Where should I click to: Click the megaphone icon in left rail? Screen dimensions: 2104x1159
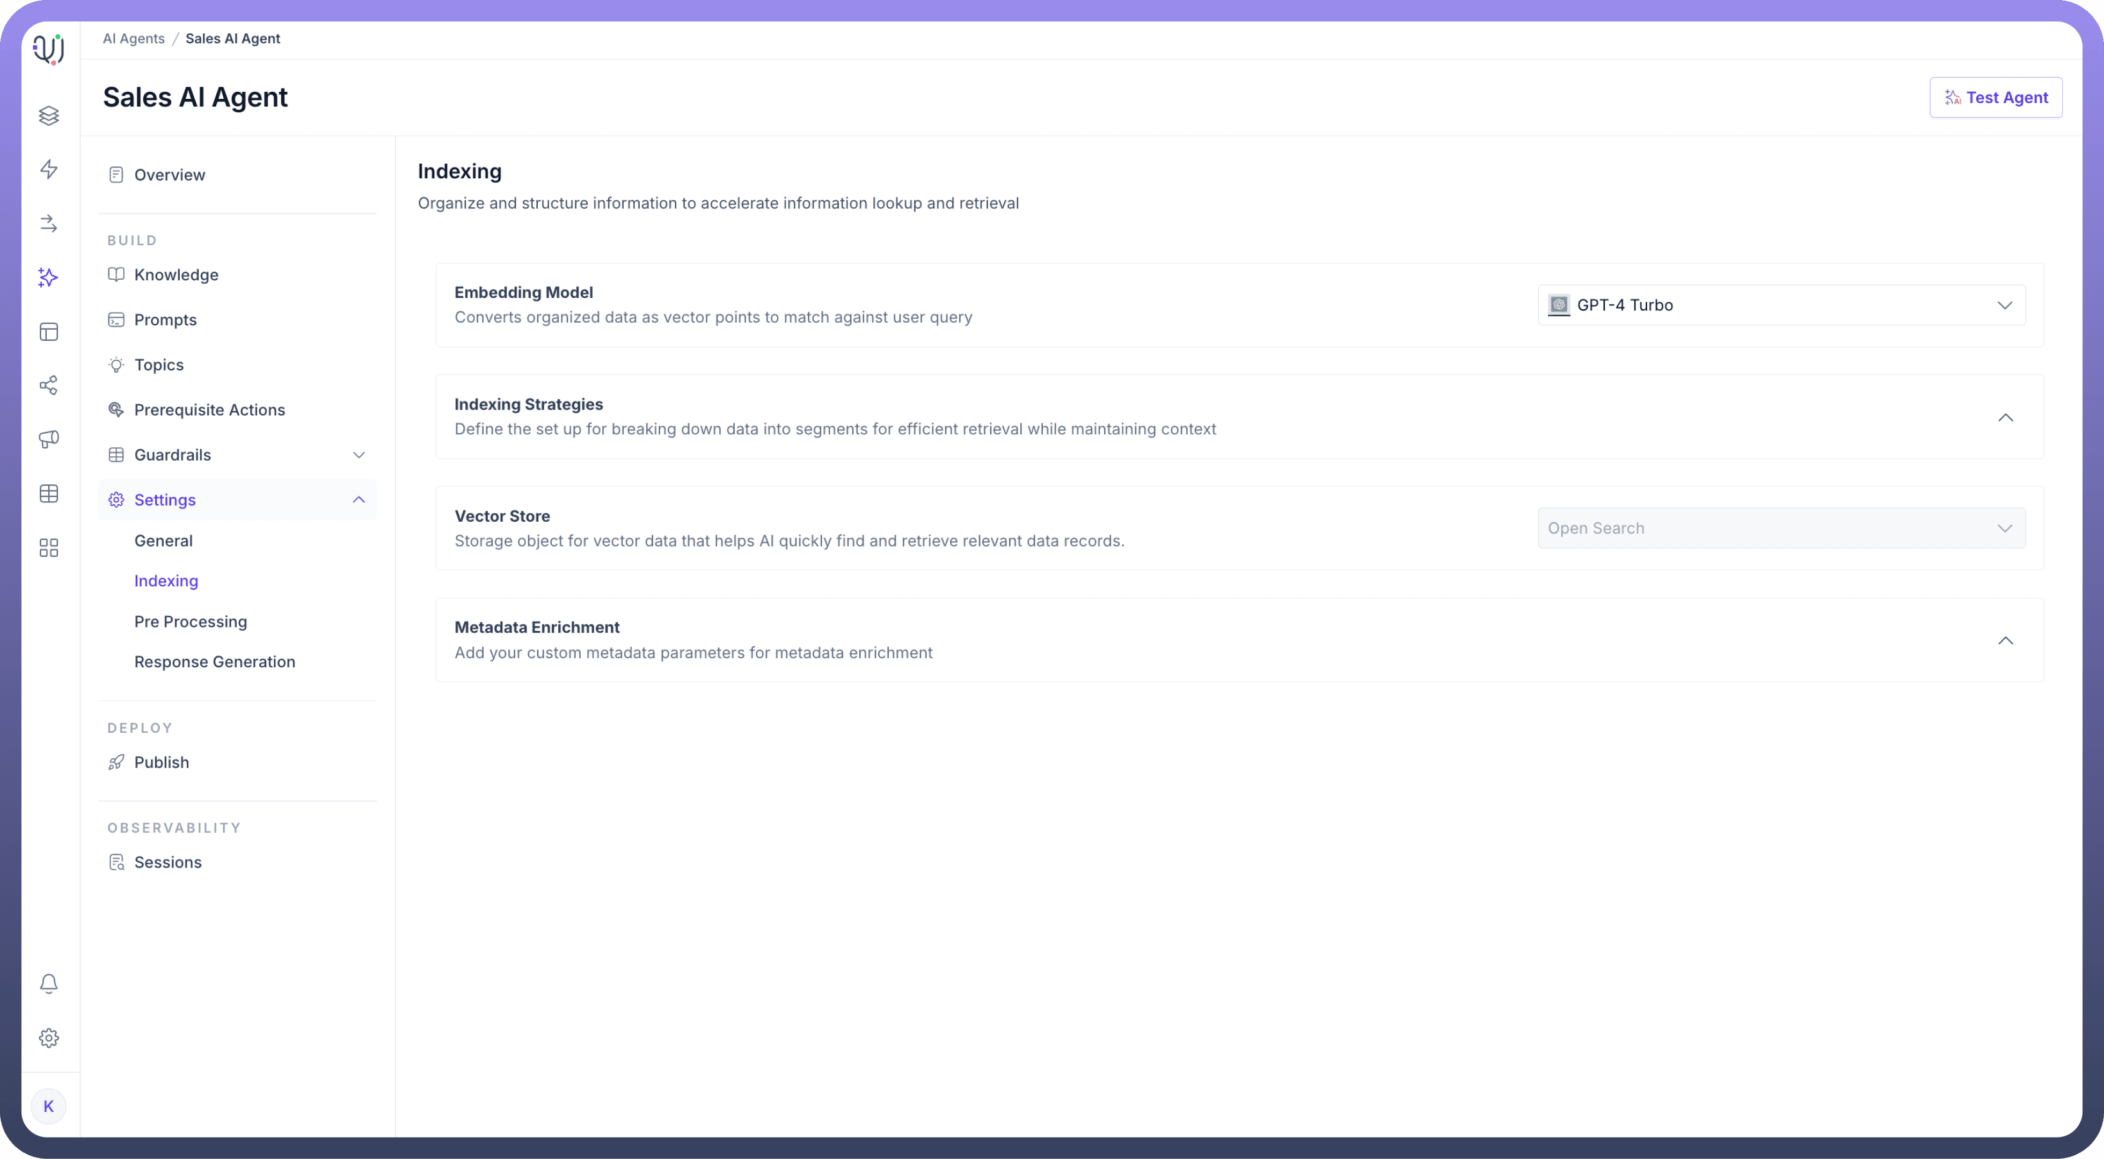(49, 440)
